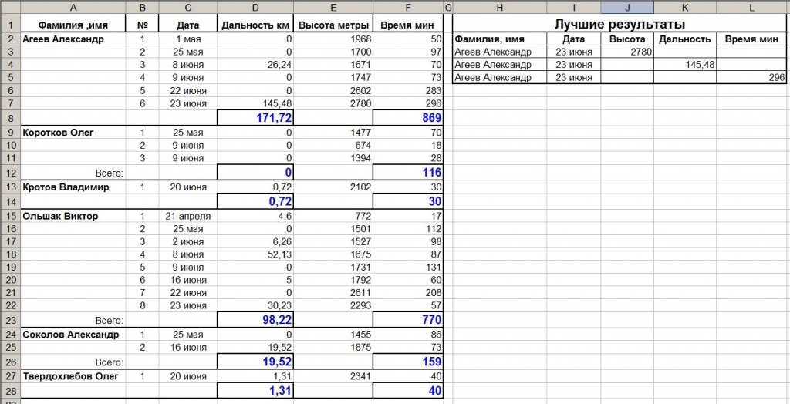Image resolution: width=790 pixels, height=404 pixels.
Task: Select column H header
Action: (499, 7)
